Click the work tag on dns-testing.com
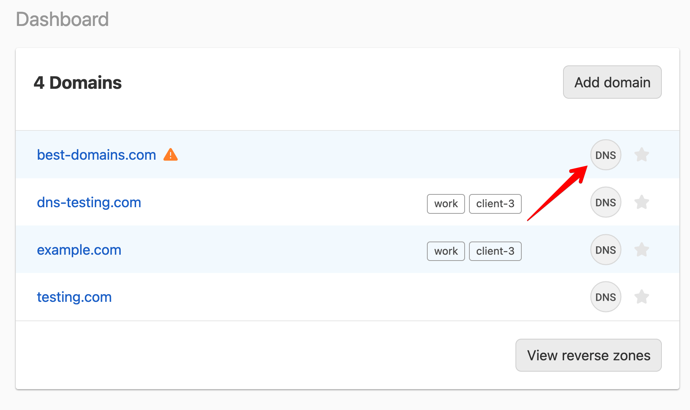This screenshot has width=690, height=410. (x=446, y=204)
